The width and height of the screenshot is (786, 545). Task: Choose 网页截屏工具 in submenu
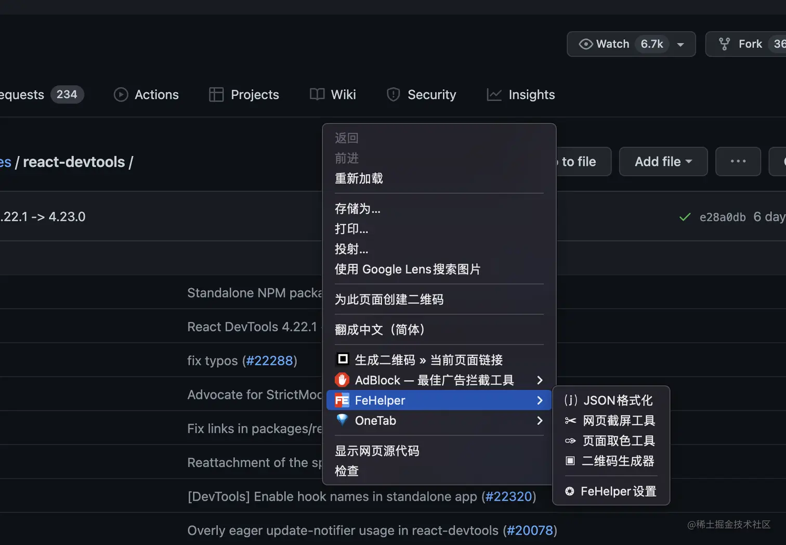pyautogui.click(x=611, y=421)
